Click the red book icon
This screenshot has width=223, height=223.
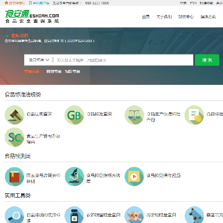(14, 177)
